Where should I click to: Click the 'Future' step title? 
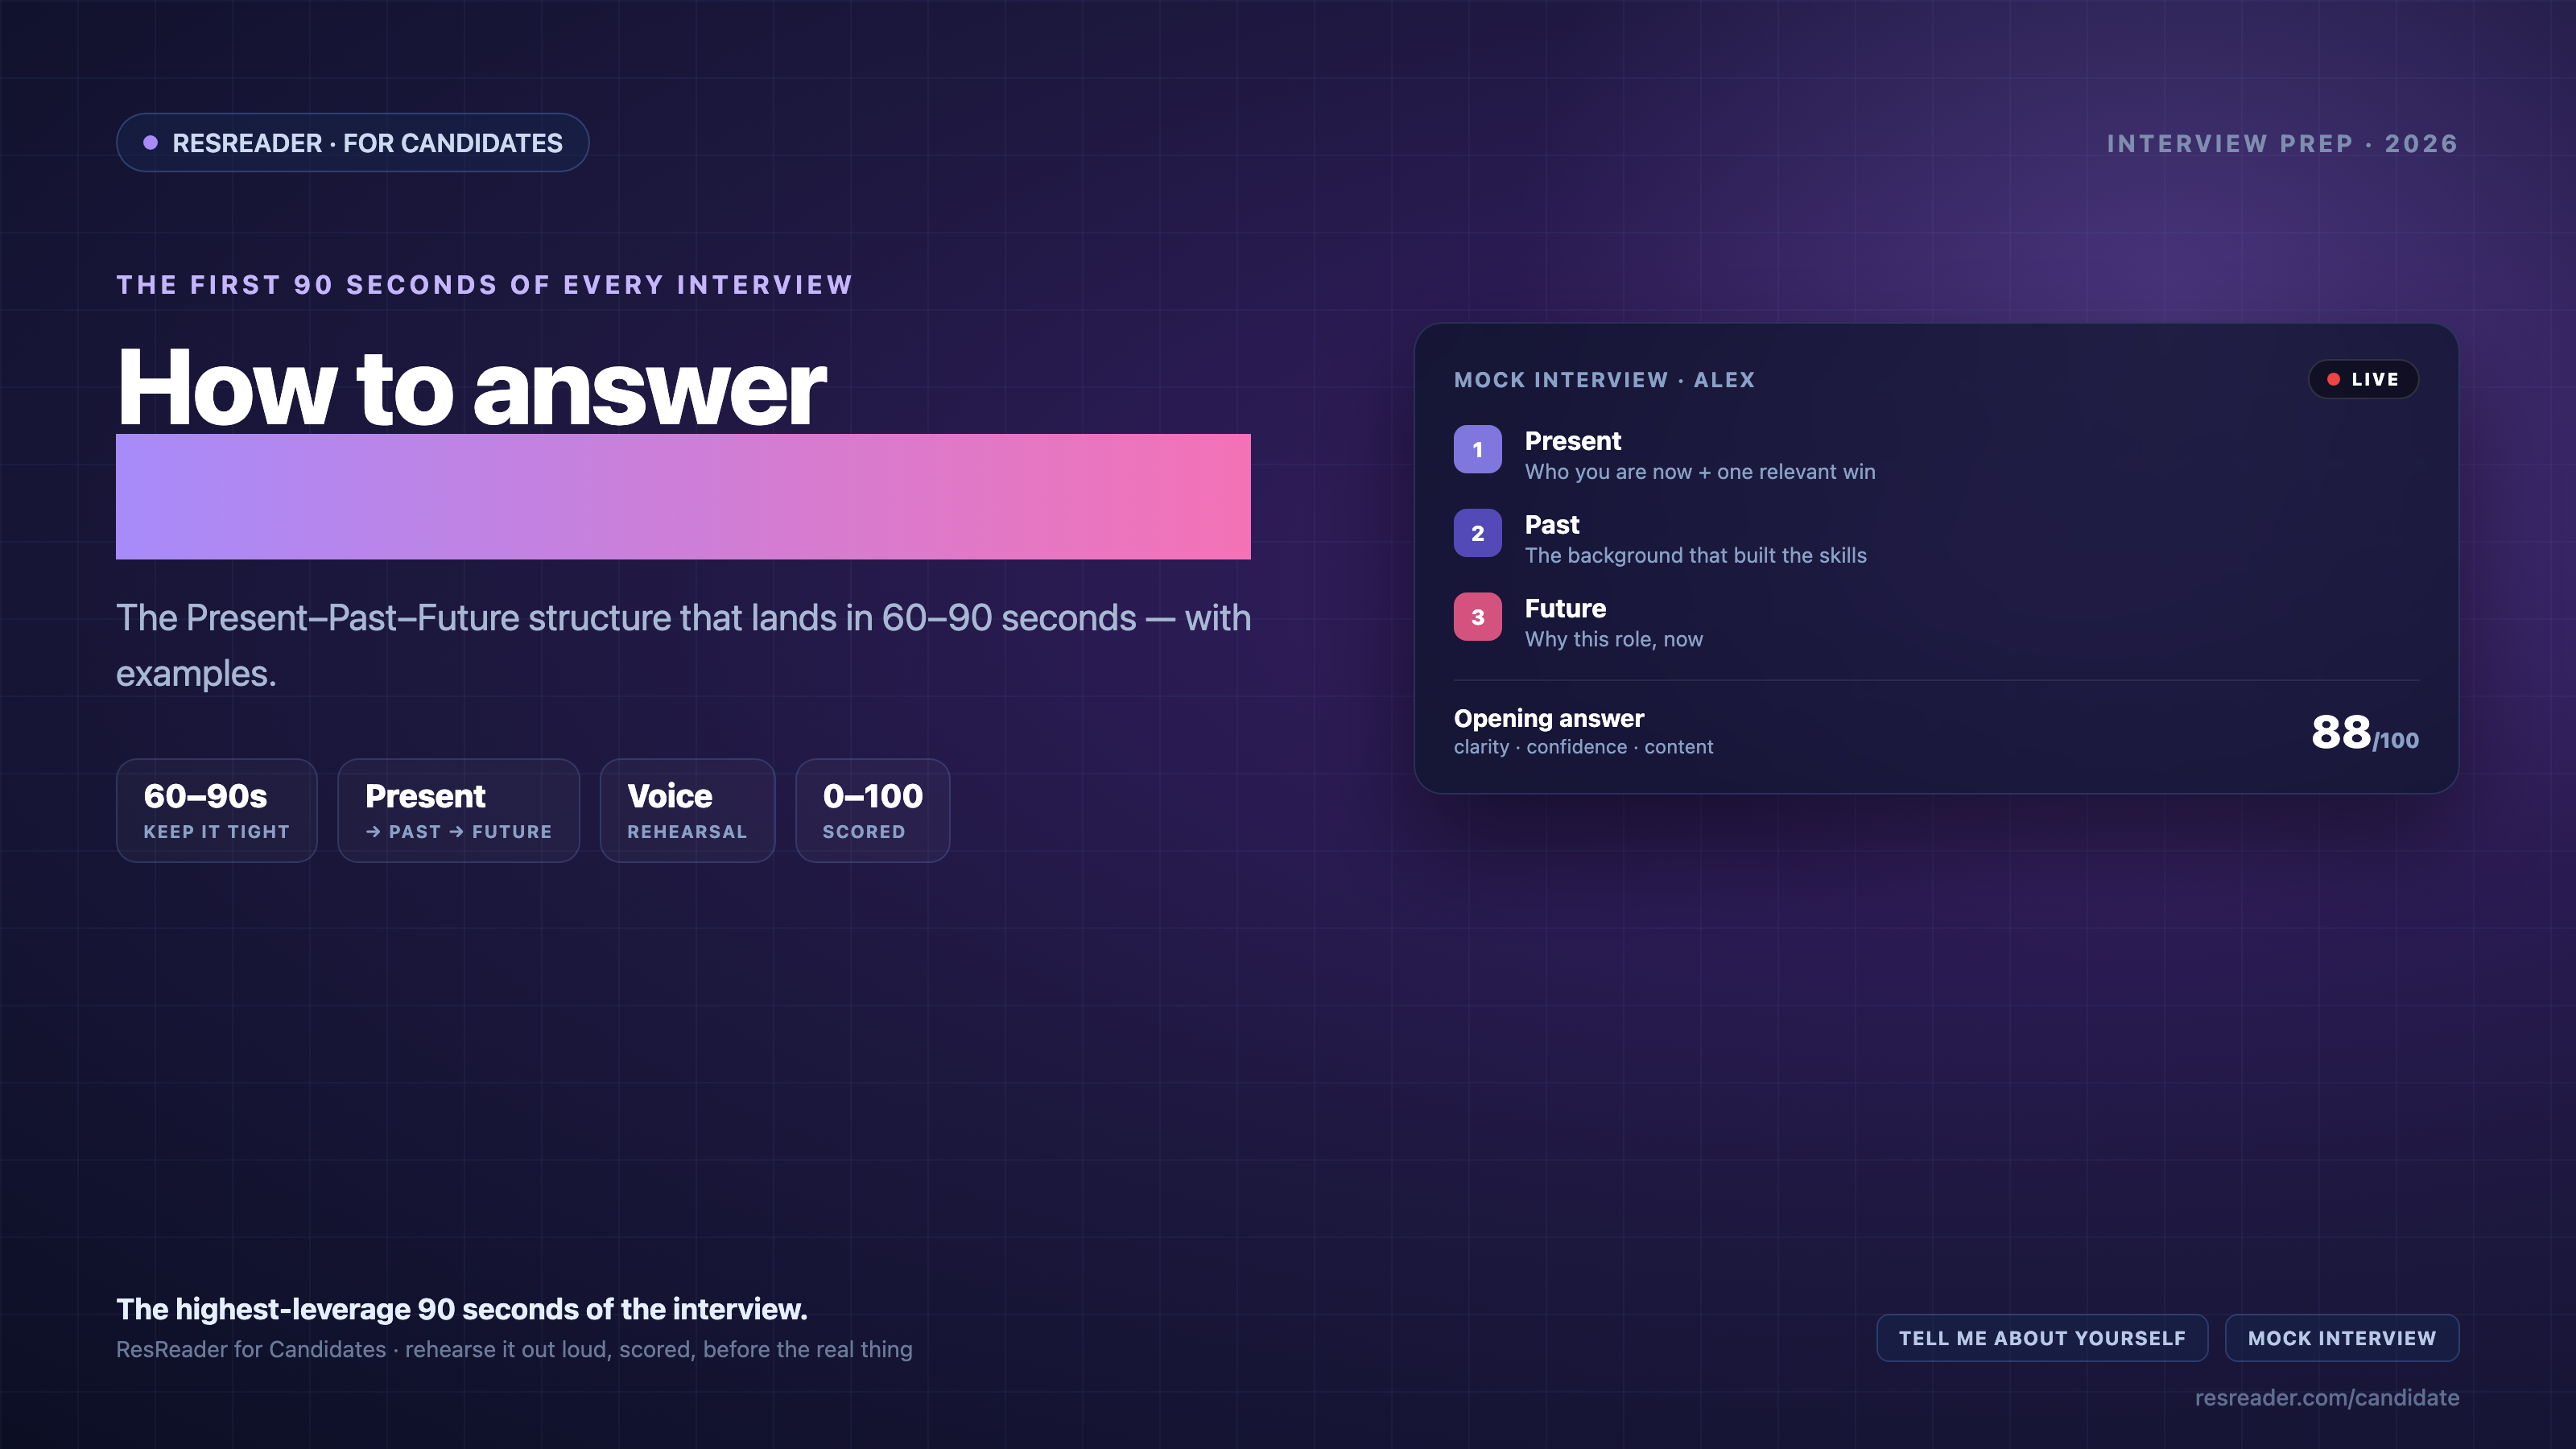pyautogui.click(x=1565, y=609)
